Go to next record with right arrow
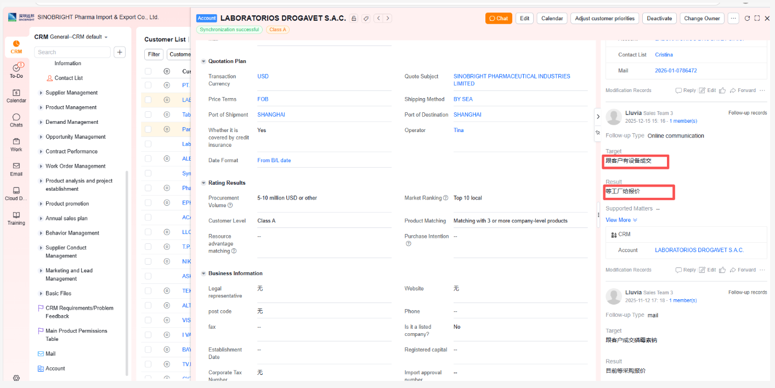 pos(388,18)
